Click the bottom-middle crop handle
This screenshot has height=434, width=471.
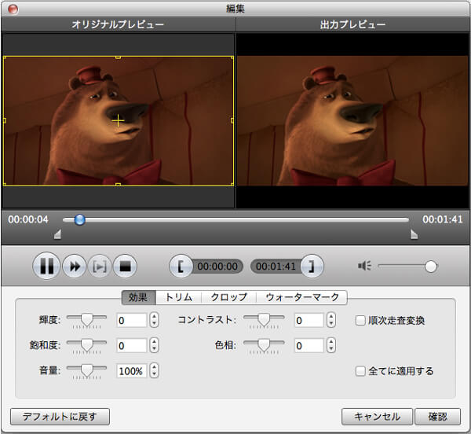tap(118, 184)
